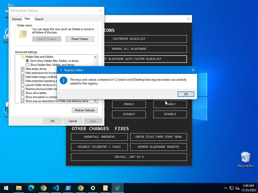Viewport: 258px width, 193px height.
Task: Click the info icon in the Registry Editor dialog
Action: [x=63, y=80]
